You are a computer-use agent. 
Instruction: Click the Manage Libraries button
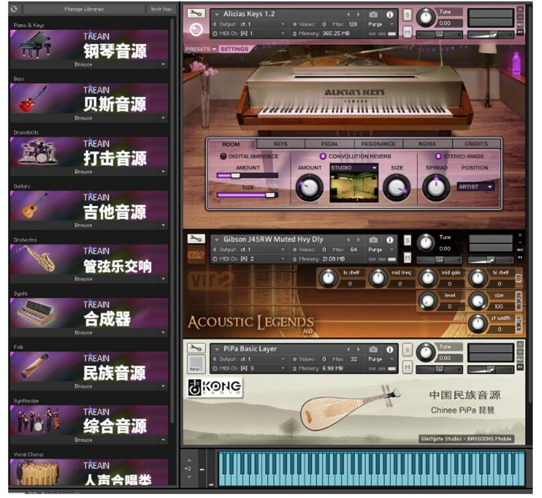(84, 9)
